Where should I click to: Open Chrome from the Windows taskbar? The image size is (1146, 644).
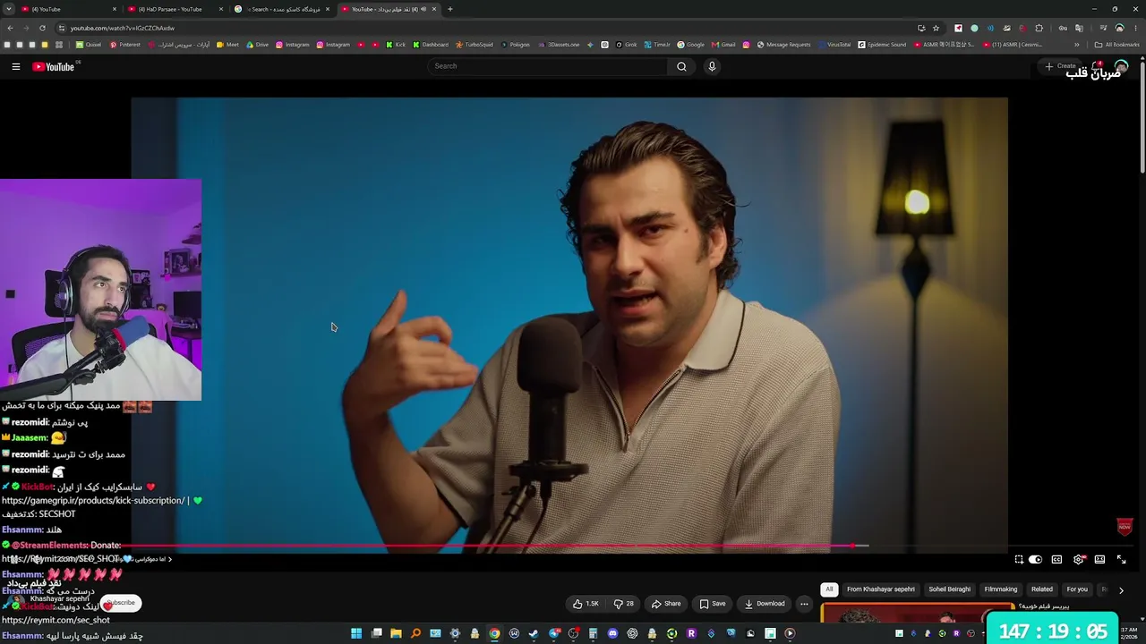point(494,634)
